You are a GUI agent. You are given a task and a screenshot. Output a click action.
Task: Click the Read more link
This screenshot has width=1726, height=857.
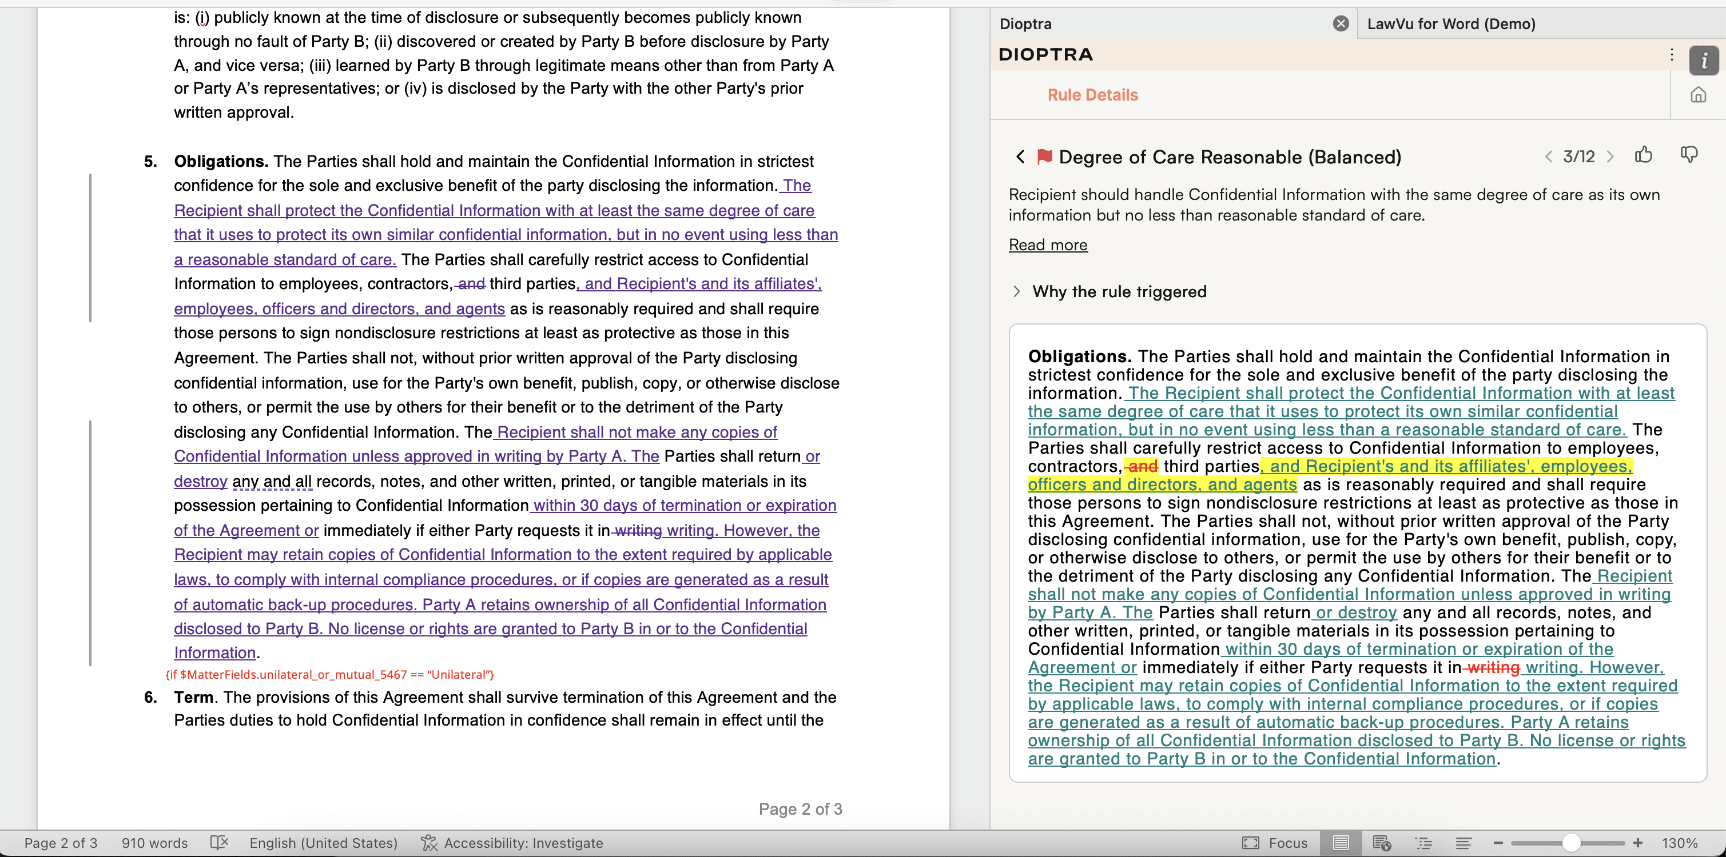(1048, 245)
